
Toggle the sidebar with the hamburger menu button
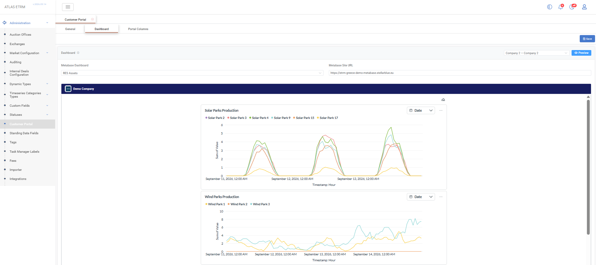[x=68, y=7]
